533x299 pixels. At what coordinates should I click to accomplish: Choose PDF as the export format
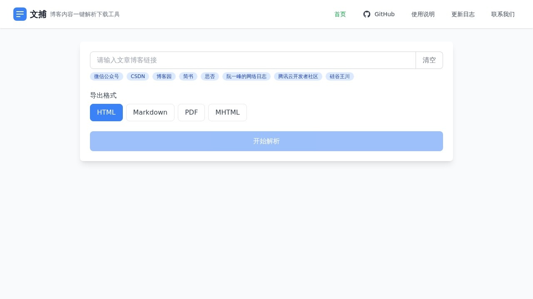(x=191, y=112)
